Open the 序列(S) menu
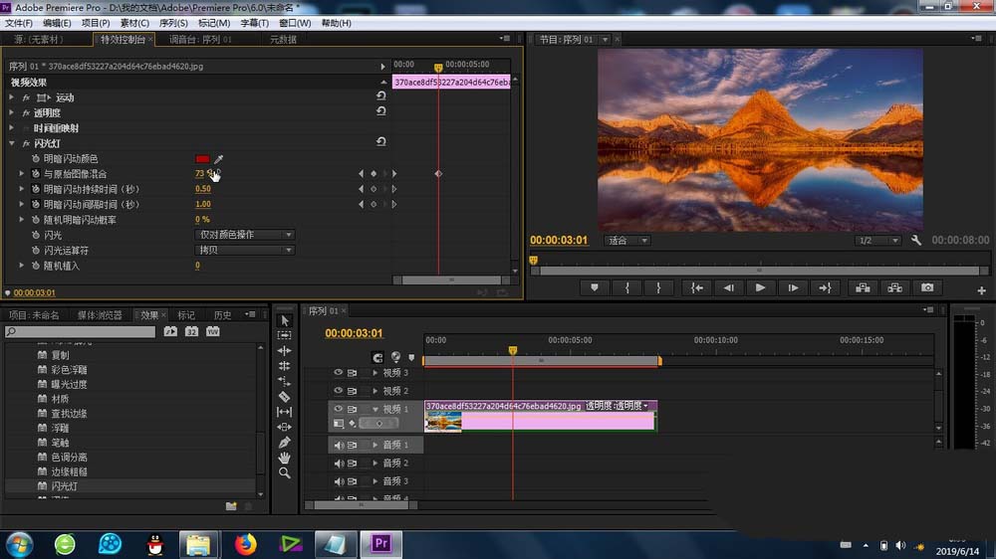Screen dimensions: 996x559 pos(172,23)
